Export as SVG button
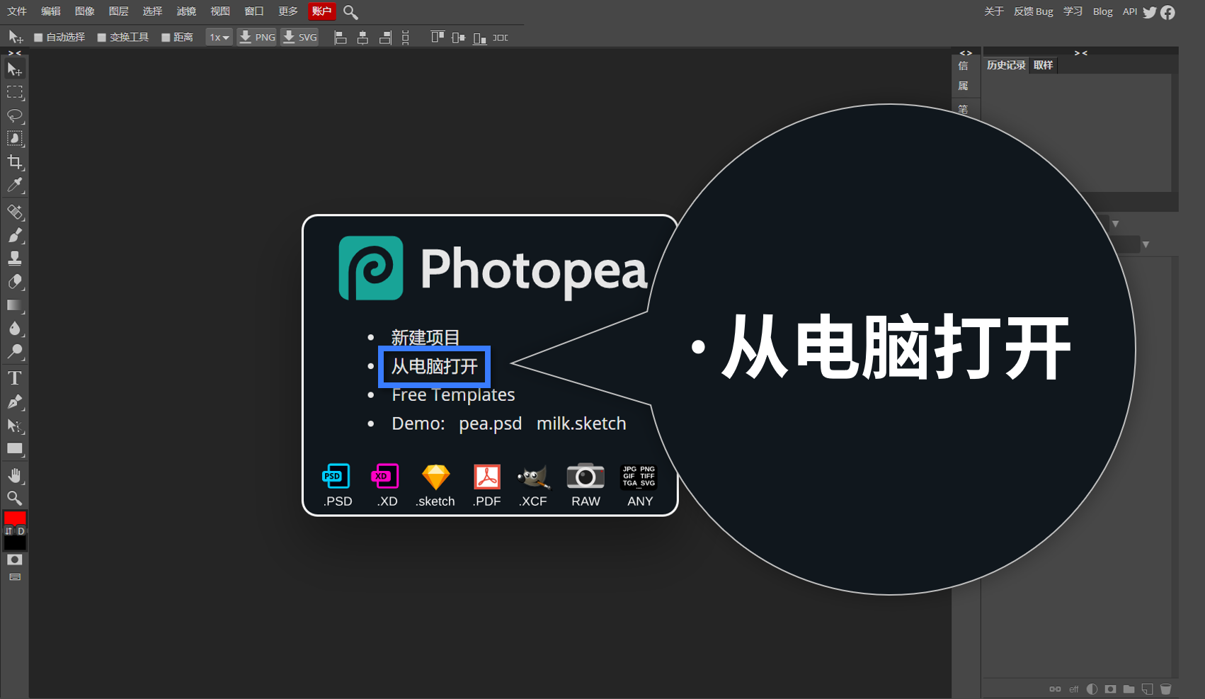This screenshot has height=699, width=1205. [299, 38]
